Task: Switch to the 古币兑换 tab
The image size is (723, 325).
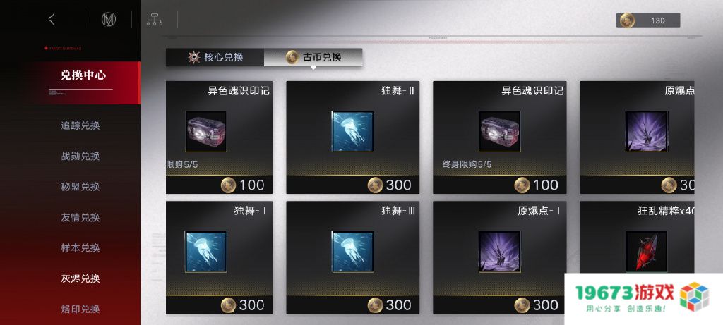Action: point(313,57)
